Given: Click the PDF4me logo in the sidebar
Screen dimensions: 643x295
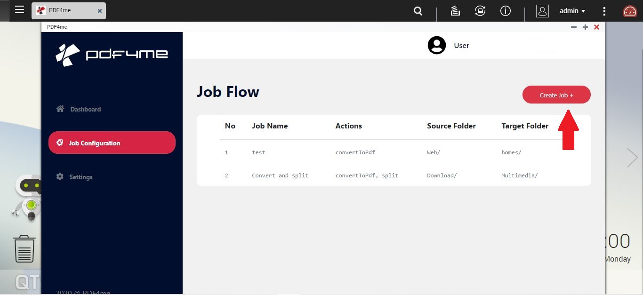Looking at the screenshot, I should (x=112, y=55).
